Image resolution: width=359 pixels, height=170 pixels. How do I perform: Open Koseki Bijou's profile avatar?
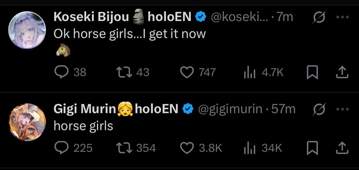[27, 30]
